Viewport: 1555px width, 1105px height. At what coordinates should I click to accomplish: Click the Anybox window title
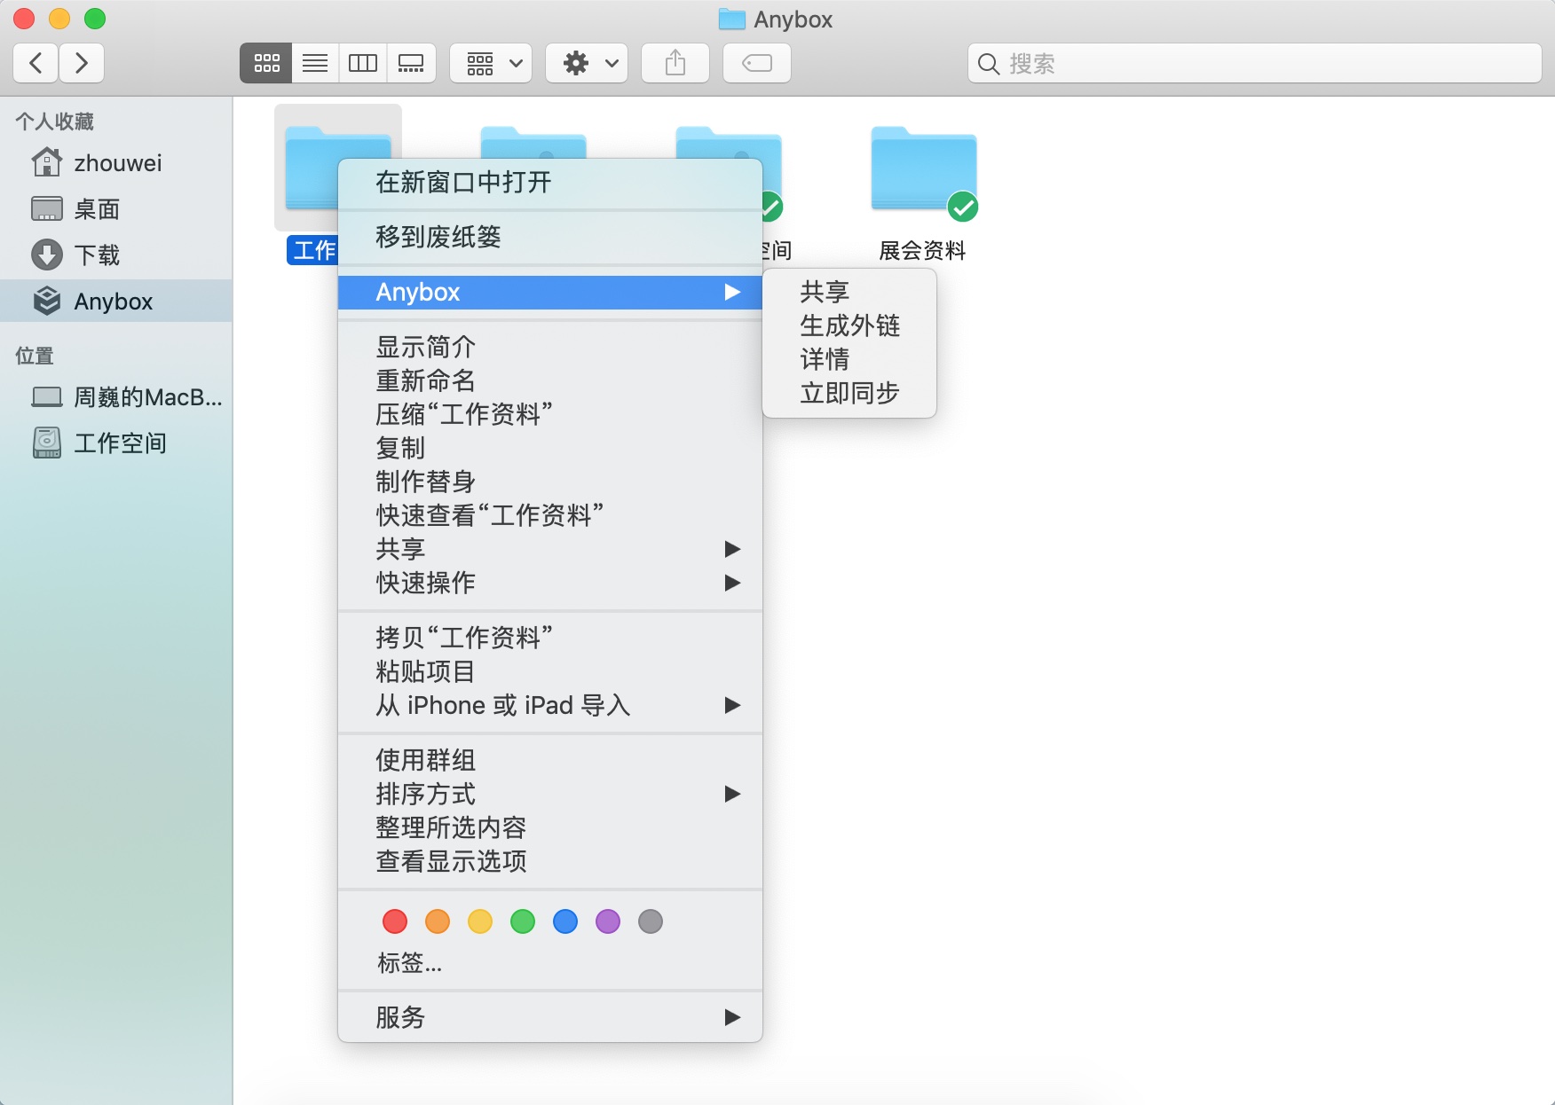point(793,20)
